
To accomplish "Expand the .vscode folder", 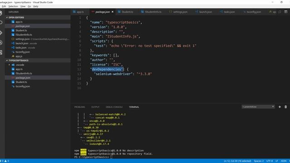I will (19, 65).
